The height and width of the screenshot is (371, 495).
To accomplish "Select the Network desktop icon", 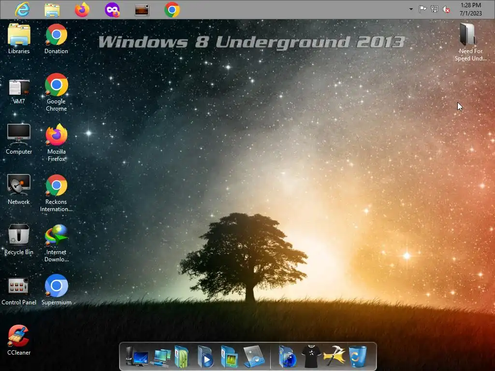I will pyautogui.click(x=19, y=189).
